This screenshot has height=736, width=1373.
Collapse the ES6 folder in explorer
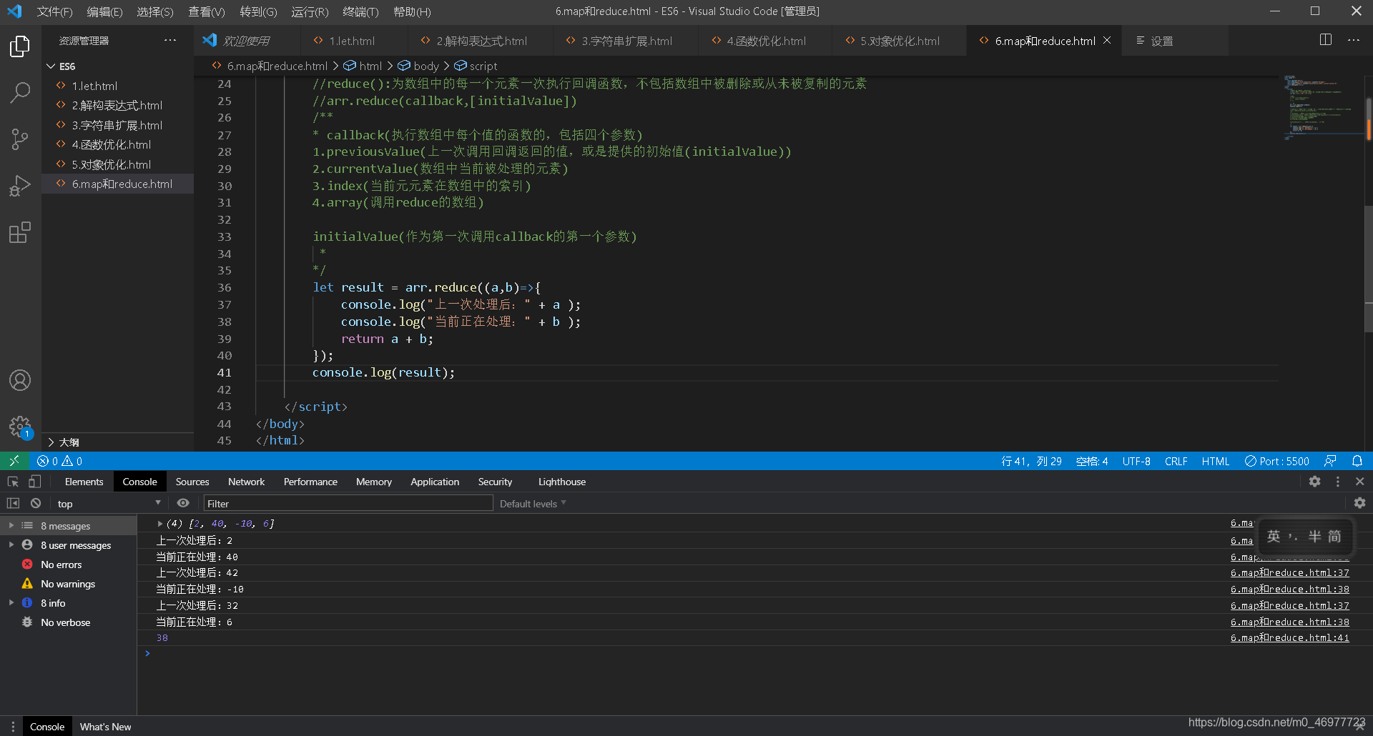[51, 66]
